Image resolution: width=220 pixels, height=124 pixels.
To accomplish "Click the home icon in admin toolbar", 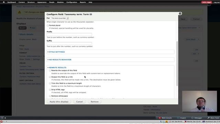I will (4, 2).
